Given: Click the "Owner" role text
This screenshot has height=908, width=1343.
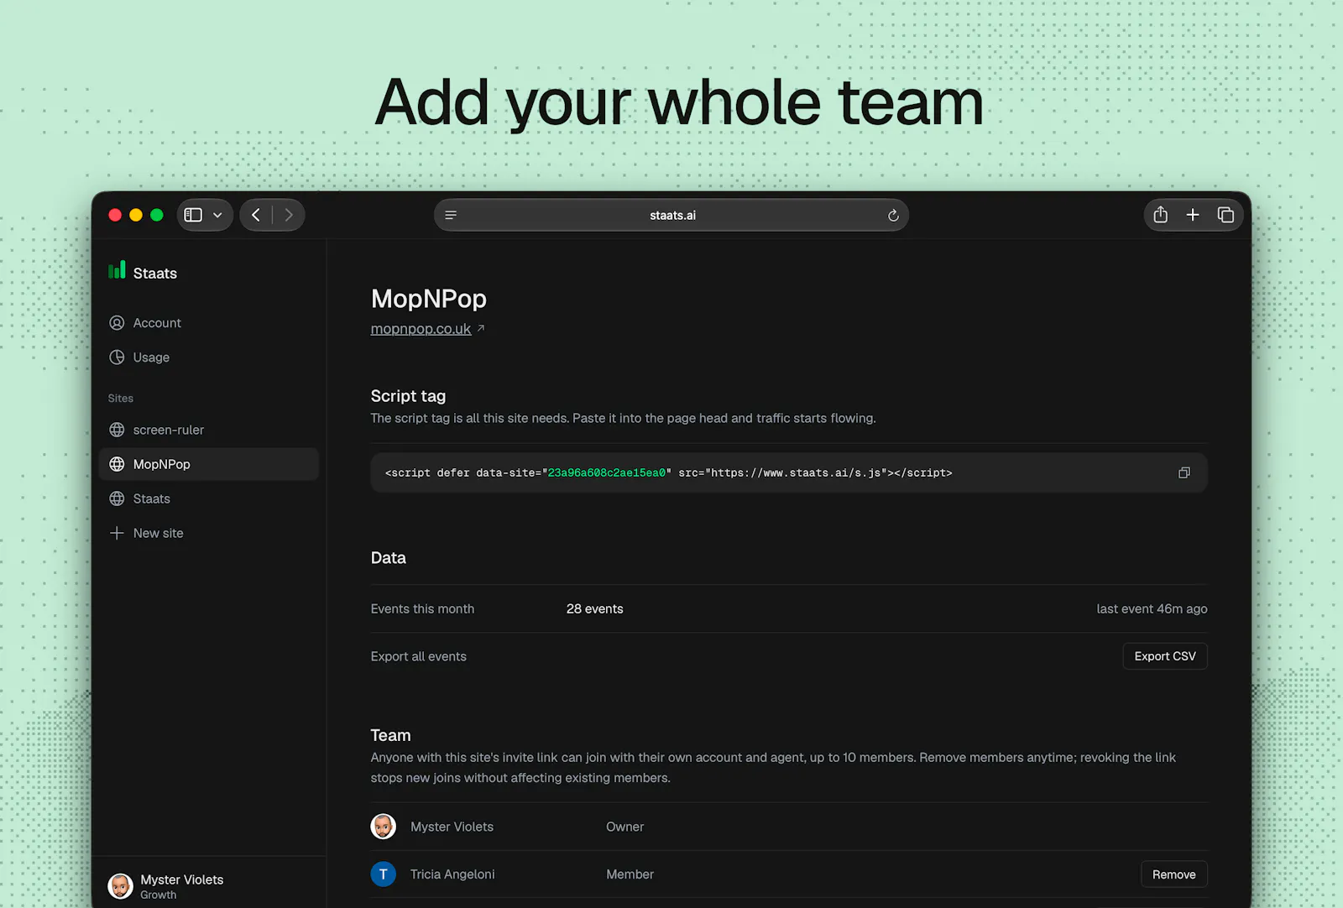Looking at the screenshot, I should coord(625,827).
